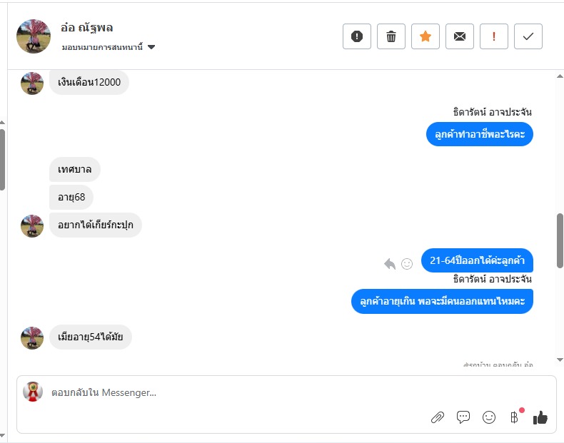Viewport: 564px width, 443px height.
Task: Mark conversation done with checkmark button
Action: click(x=528, y=36)
